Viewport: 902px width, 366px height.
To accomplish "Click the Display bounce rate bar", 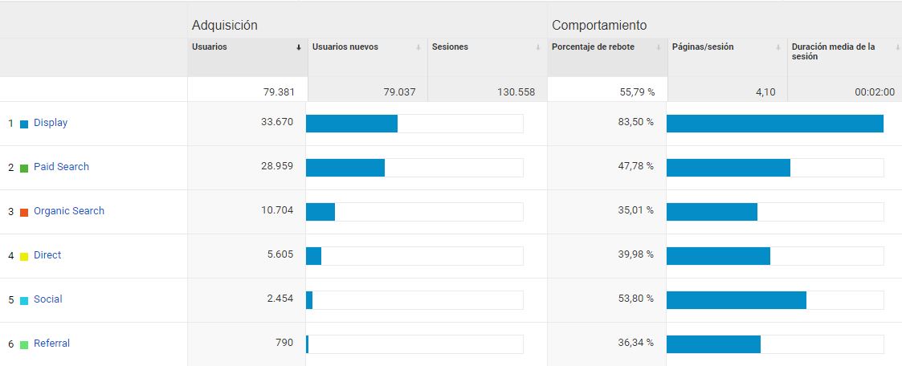I will coord(775,124).
